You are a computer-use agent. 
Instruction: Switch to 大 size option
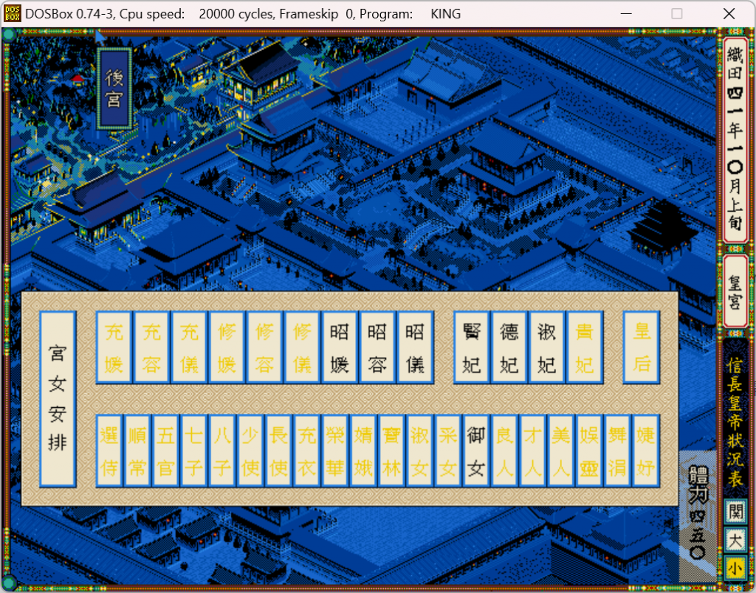pyautogui.click(x=735, y=541)
